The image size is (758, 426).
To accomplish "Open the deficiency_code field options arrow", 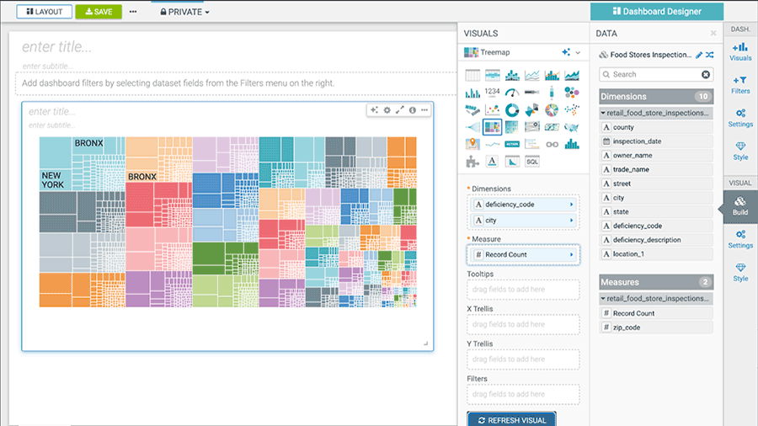I will pos(572,205).
